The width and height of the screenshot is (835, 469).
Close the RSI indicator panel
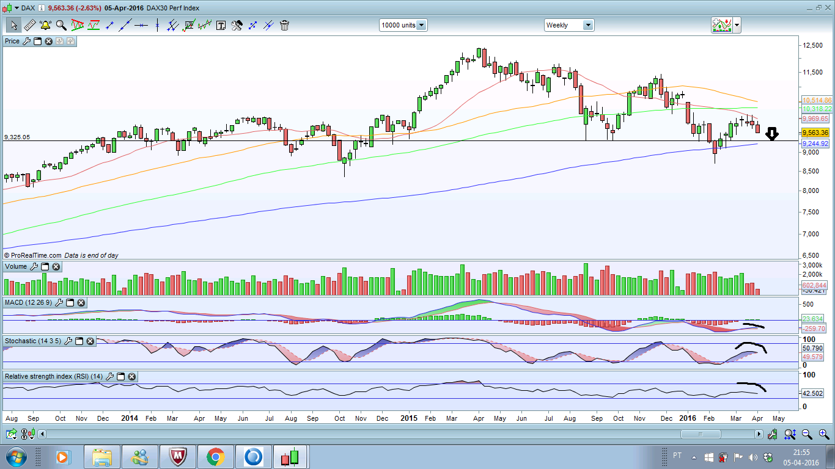[x=131, y=377]
